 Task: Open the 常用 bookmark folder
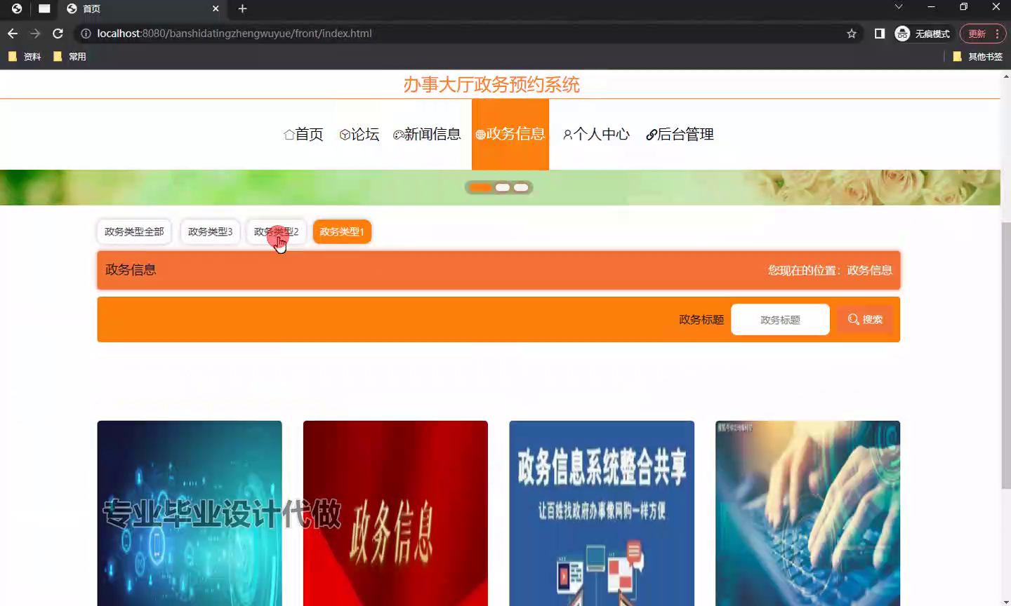[x=70, y=57]
